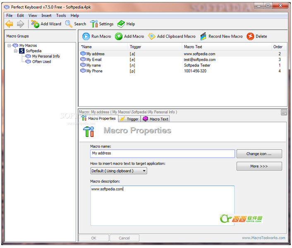Switch to the Macro Properties tab

99,119
